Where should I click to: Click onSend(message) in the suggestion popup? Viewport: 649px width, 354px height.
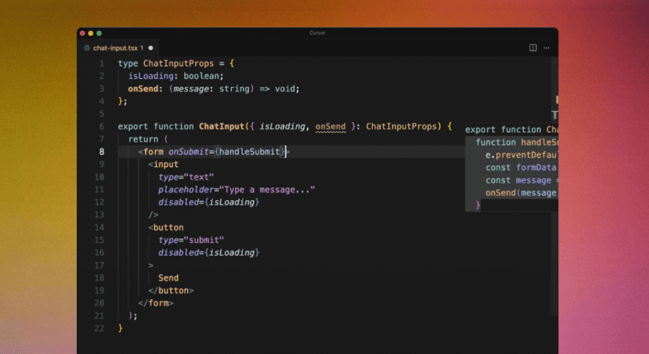coord(522,193)
